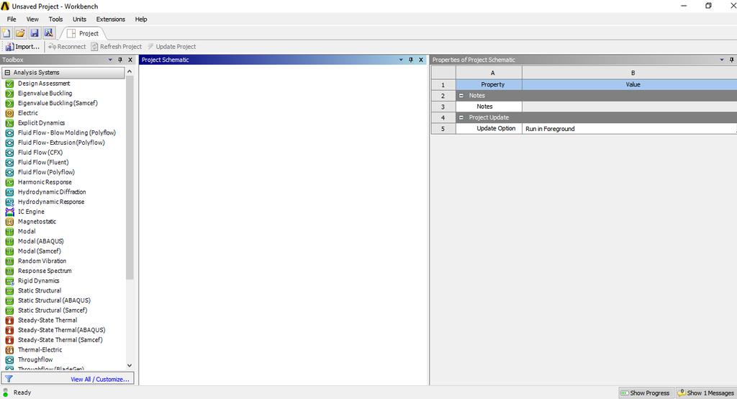Open the Tools menu

55,19
